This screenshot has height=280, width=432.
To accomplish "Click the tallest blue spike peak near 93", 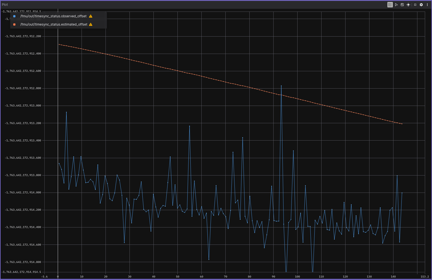I will click(x=281, y=86).
